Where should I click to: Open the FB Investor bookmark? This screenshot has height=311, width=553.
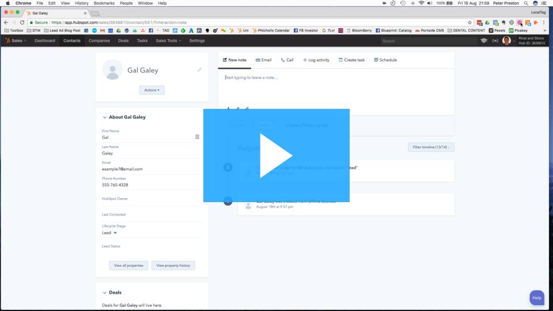pyautogui.click(x=306, y=31)
